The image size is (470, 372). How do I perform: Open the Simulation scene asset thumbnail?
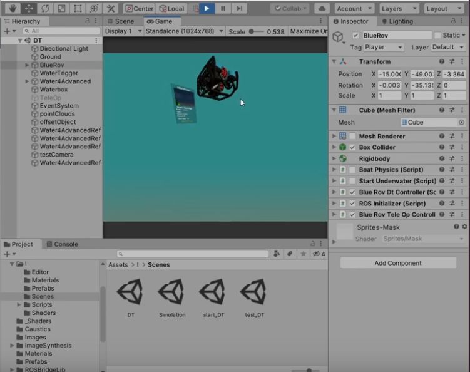pos(172,292)
